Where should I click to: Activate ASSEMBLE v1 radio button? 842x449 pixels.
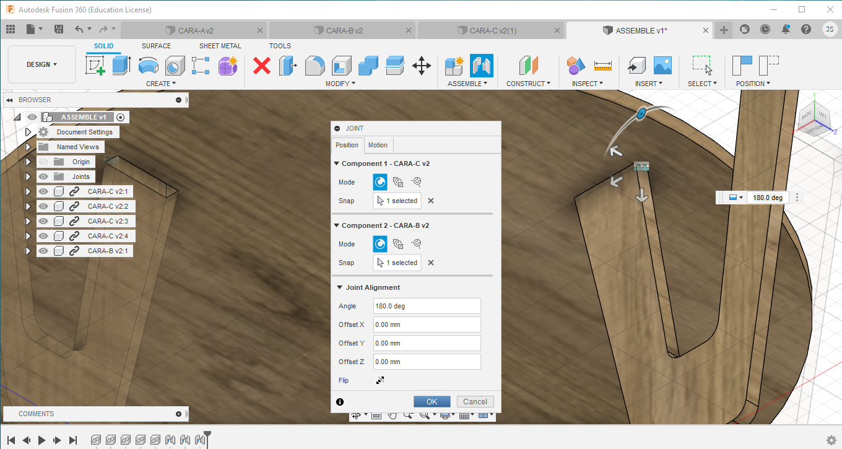(120, 117)
